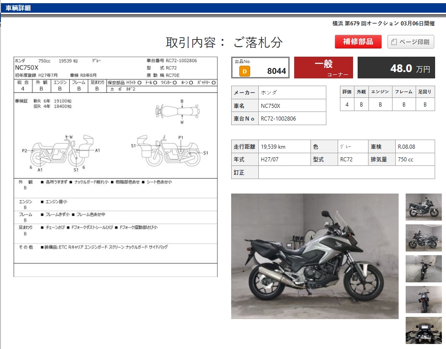Click the page icon inside ページ印刷
This screenshot has width=446, height=349.
[x=394, y=42]
